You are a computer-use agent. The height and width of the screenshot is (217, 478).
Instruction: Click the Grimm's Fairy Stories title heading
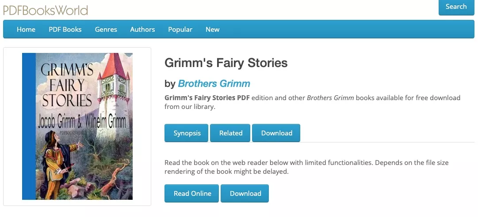coord(226,63)
